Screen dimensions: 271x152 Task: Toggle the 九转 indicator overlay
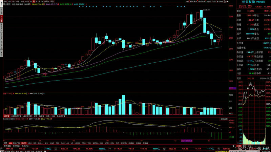tap(187, 2)
